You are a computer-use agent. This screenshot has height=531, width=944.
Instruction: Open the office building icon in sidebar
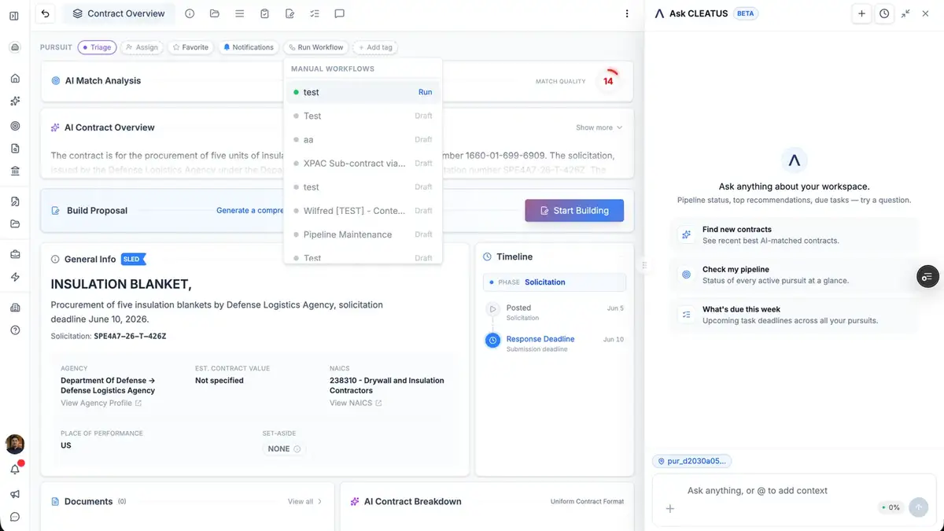pos(15,307)
